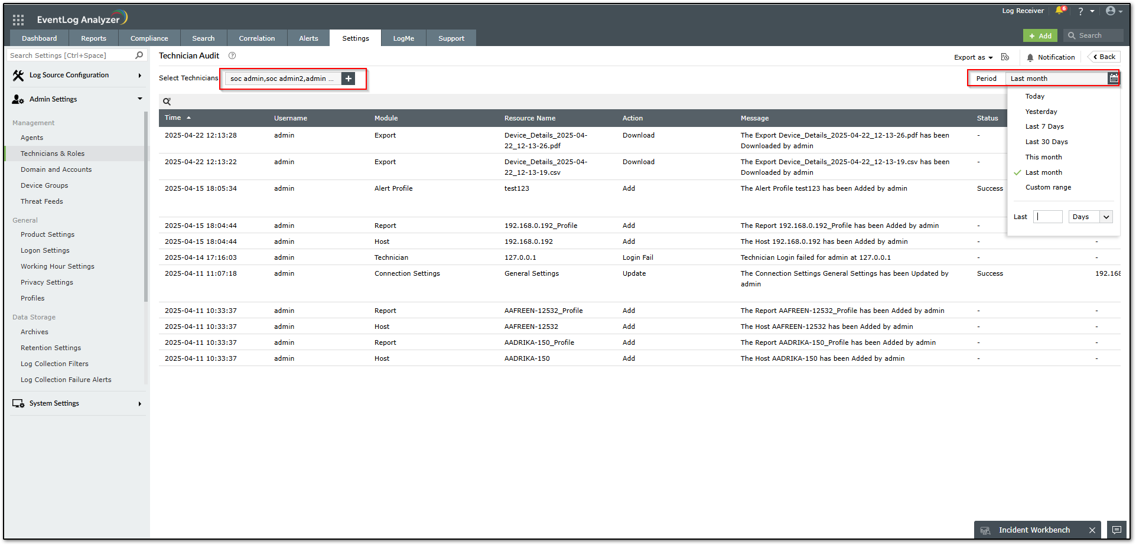Screen dimensions: 1136x545
Task: Open the user profile account icon
Action: point(1111,11)
